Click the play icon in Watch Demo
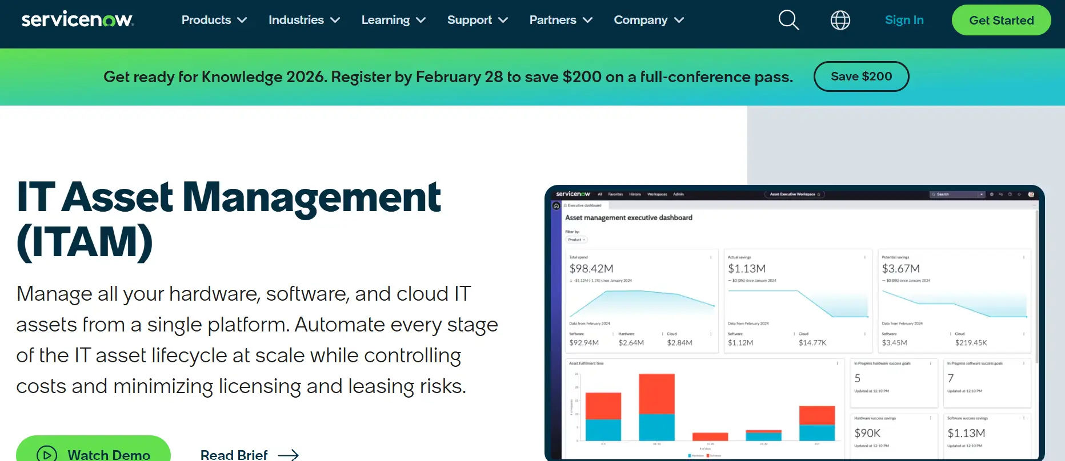Screen dimensions: 1065x461 tap(47, 455)
